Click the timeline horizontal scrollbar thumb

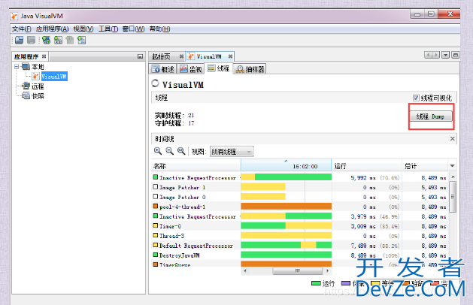pyautogui.click(x=298, y=271)
